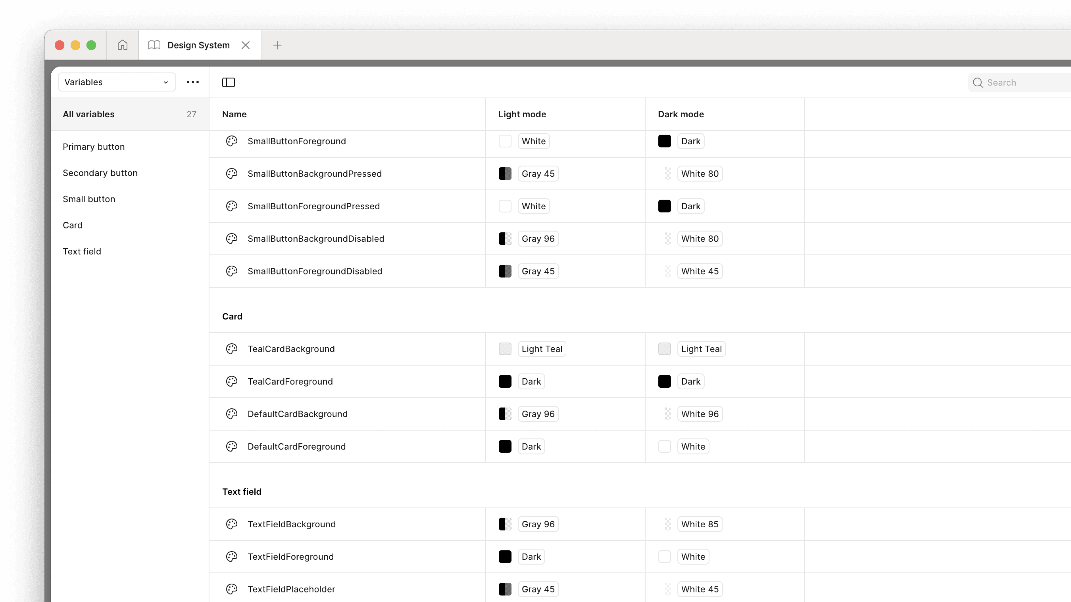Click the home icon tab
1071x602 pixels.
122,45
